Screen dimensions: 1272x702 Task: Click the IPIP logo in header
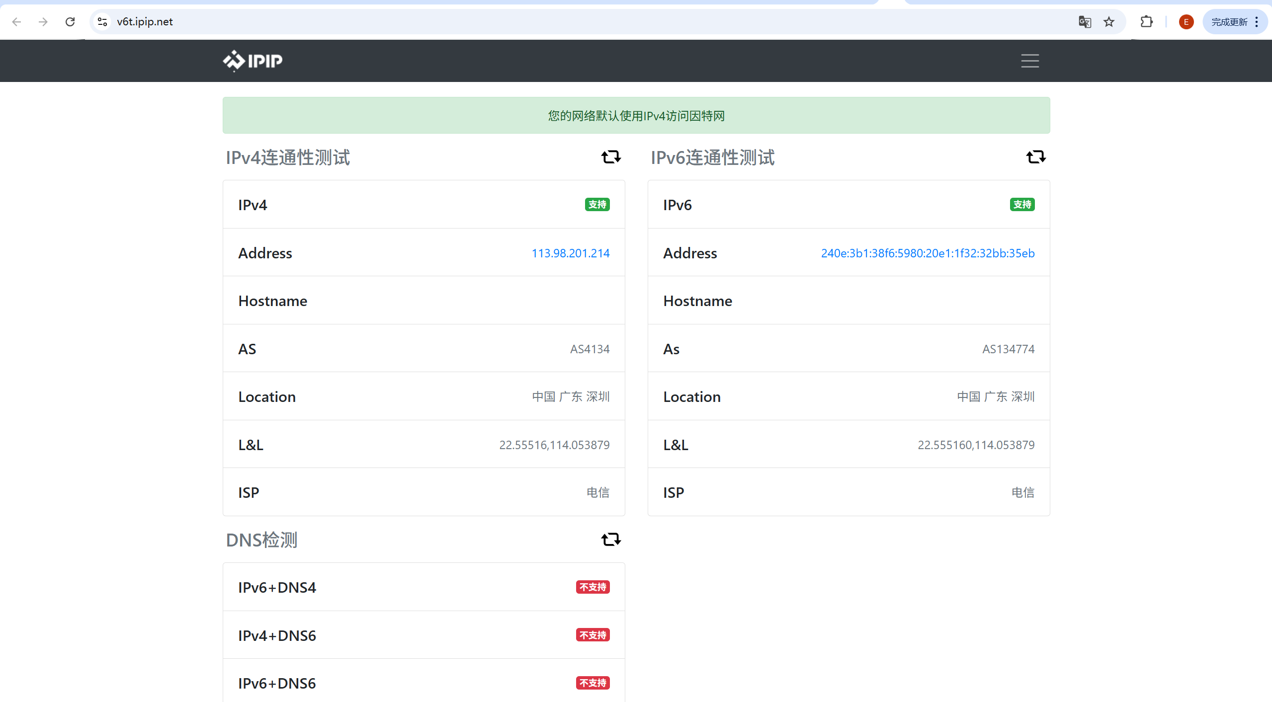click(x=253, y=61)
